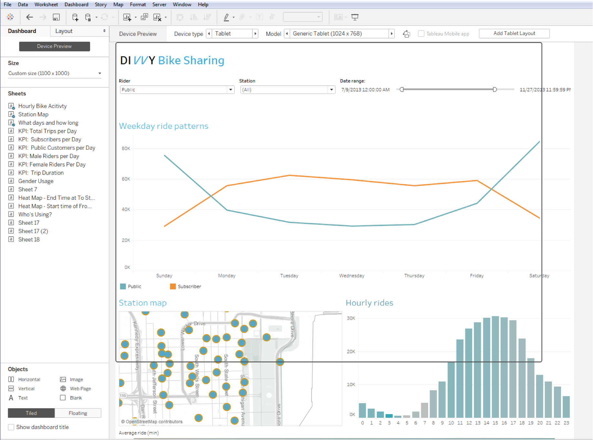Switch to the Layout tab
The height and width of the screenshot is (440, 593).
[64, 31]
